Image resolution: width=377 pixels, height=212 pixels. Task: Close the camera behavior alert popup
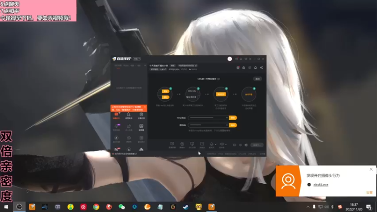[371, 169]
